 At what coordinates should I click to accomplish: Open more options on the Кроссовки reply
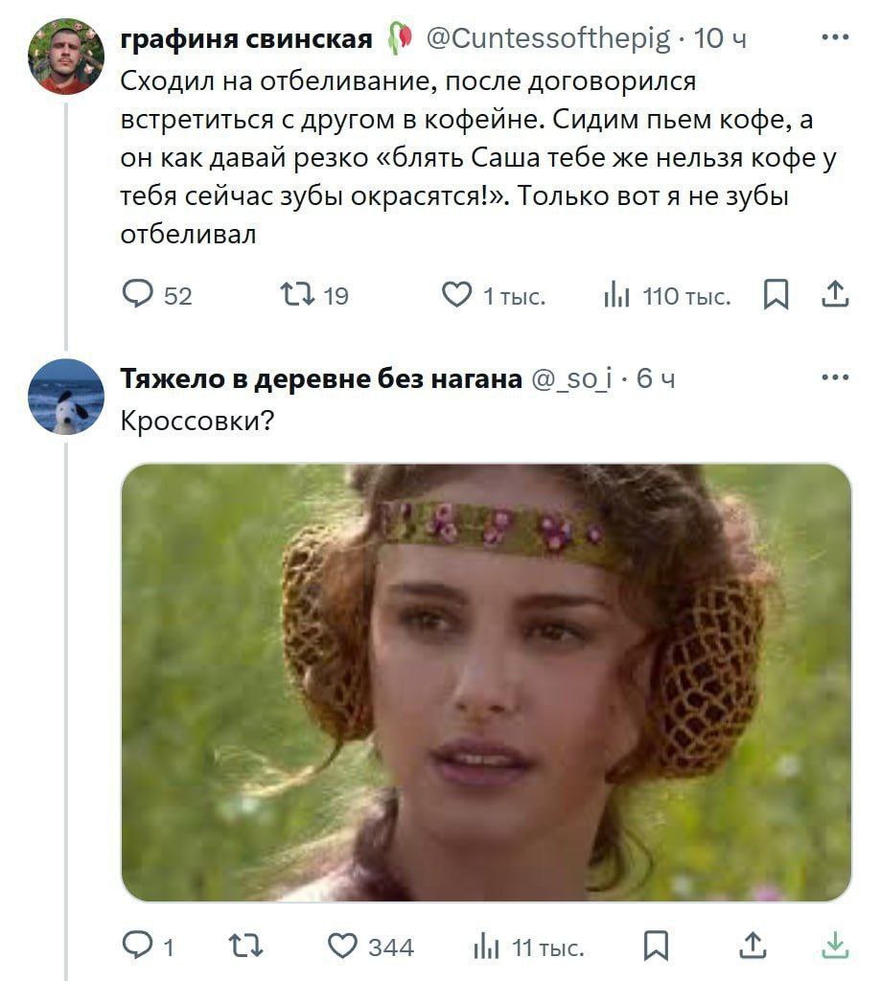(x=835, y=376)
